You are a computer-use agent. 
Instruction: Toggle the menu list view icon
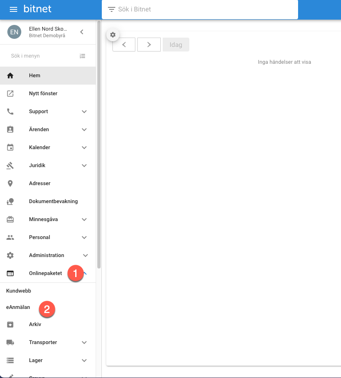tap(83, 56)
